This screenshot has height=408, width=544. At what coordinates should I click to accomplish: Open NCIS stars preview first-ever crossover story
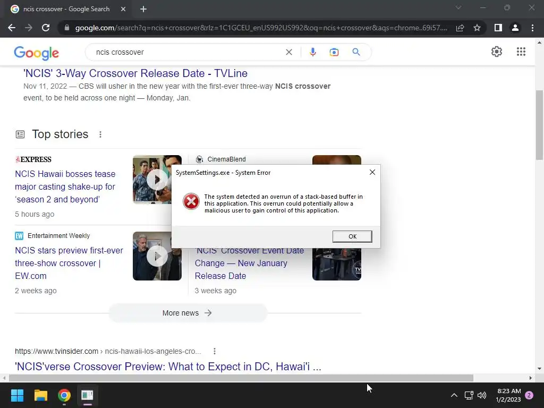(69, 263)
